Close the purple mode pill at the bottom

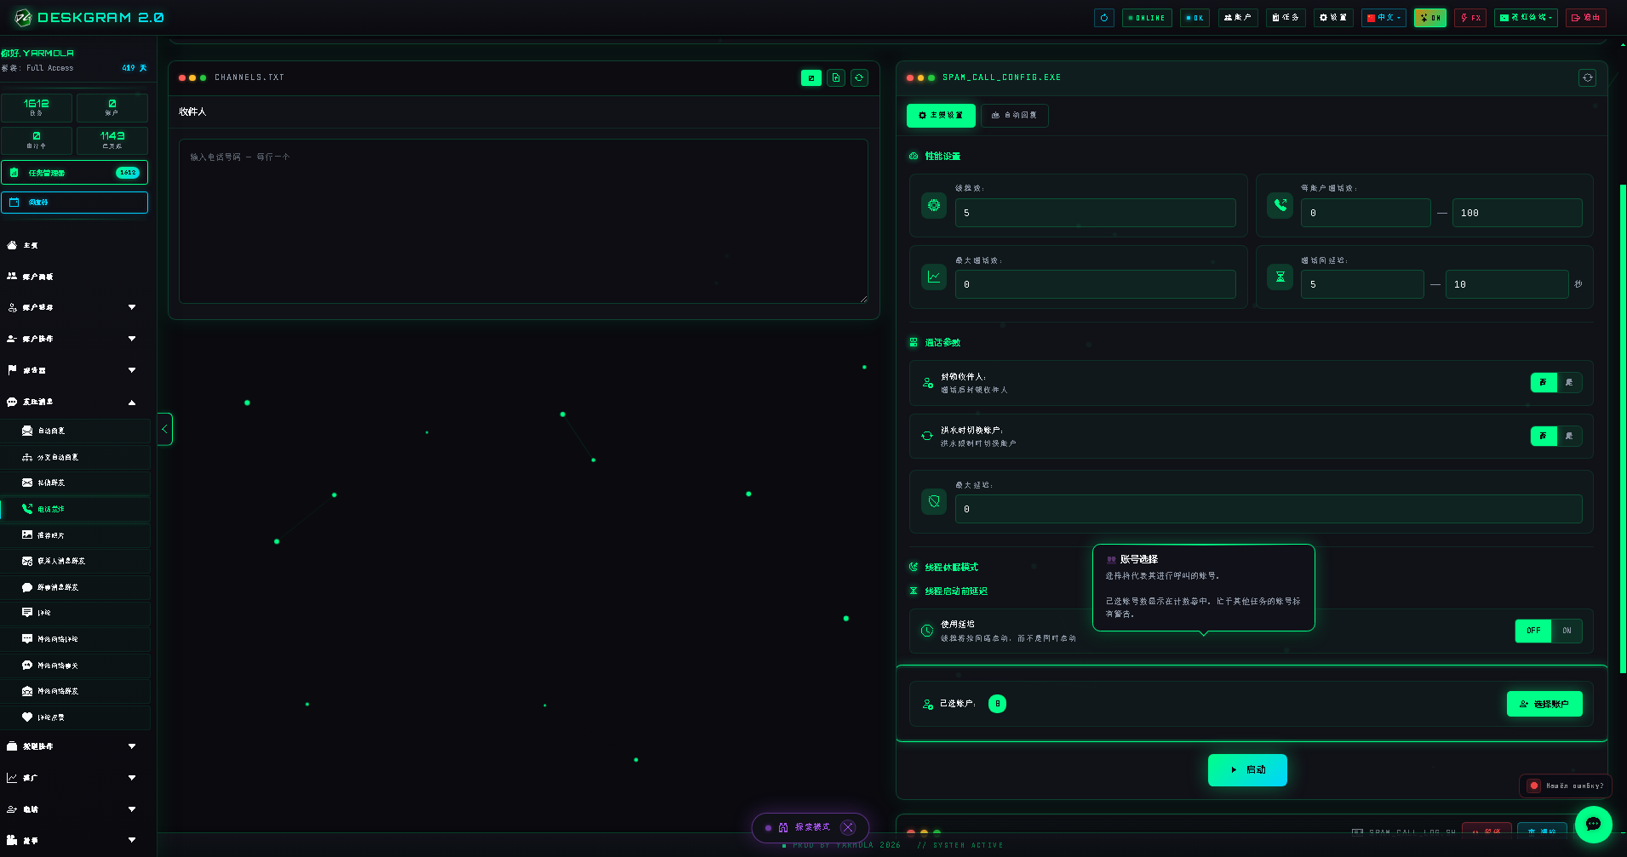point(848,827)
